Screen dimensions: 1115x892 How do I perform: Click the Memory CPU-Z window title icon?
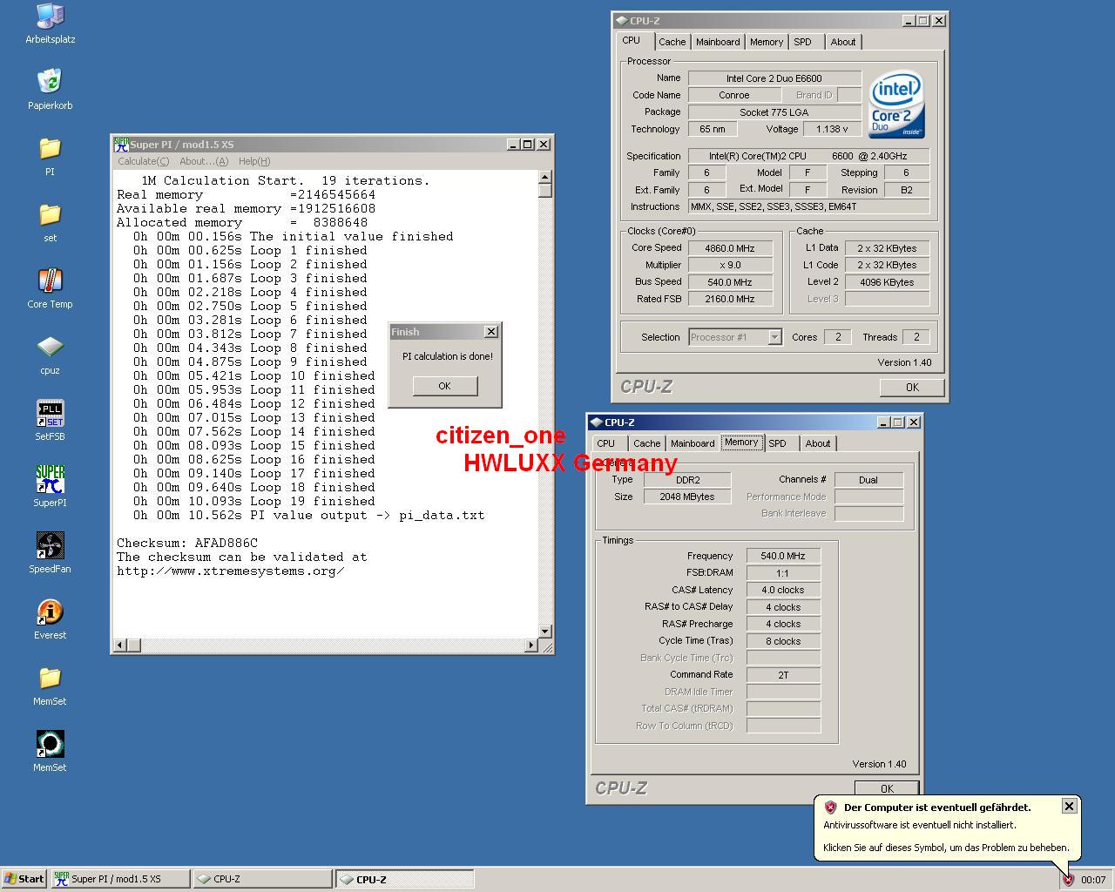[x=596, y=422]
